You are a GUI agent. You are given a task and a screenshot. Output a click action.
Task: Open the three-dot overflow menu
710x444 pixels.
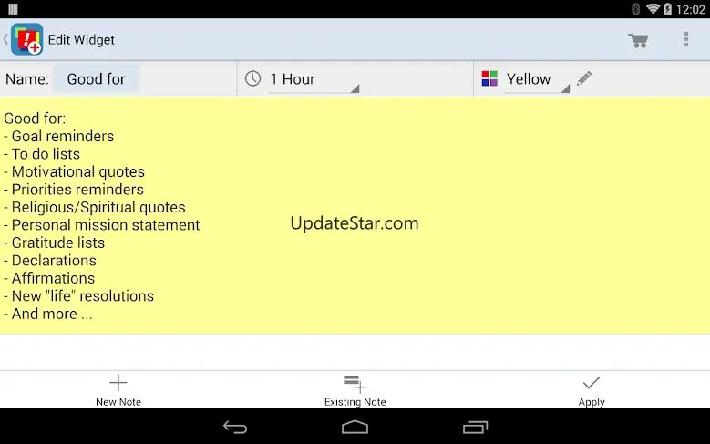[686, 39]
